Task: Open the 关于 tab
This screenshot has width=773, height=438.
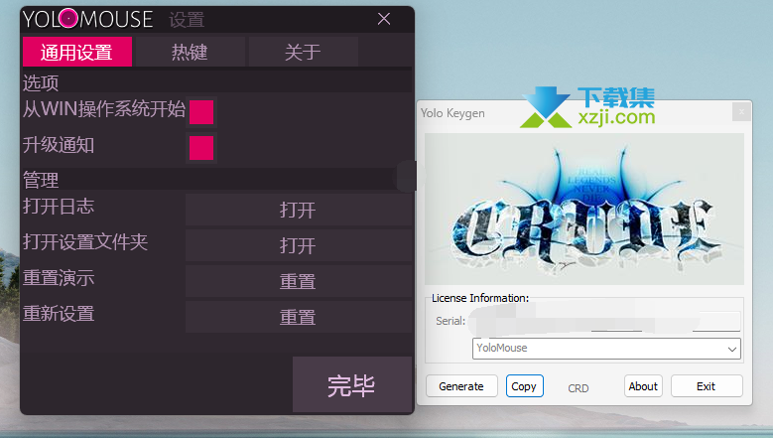Action: 304,52
